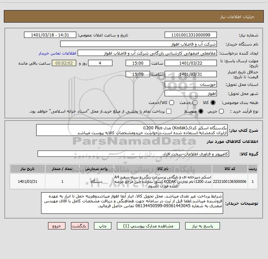Click the توضیحات خریدار notes box
Image resolution: width=268 pixels, height=259 pixels.
pyautogui.click(x=132, y=203)
